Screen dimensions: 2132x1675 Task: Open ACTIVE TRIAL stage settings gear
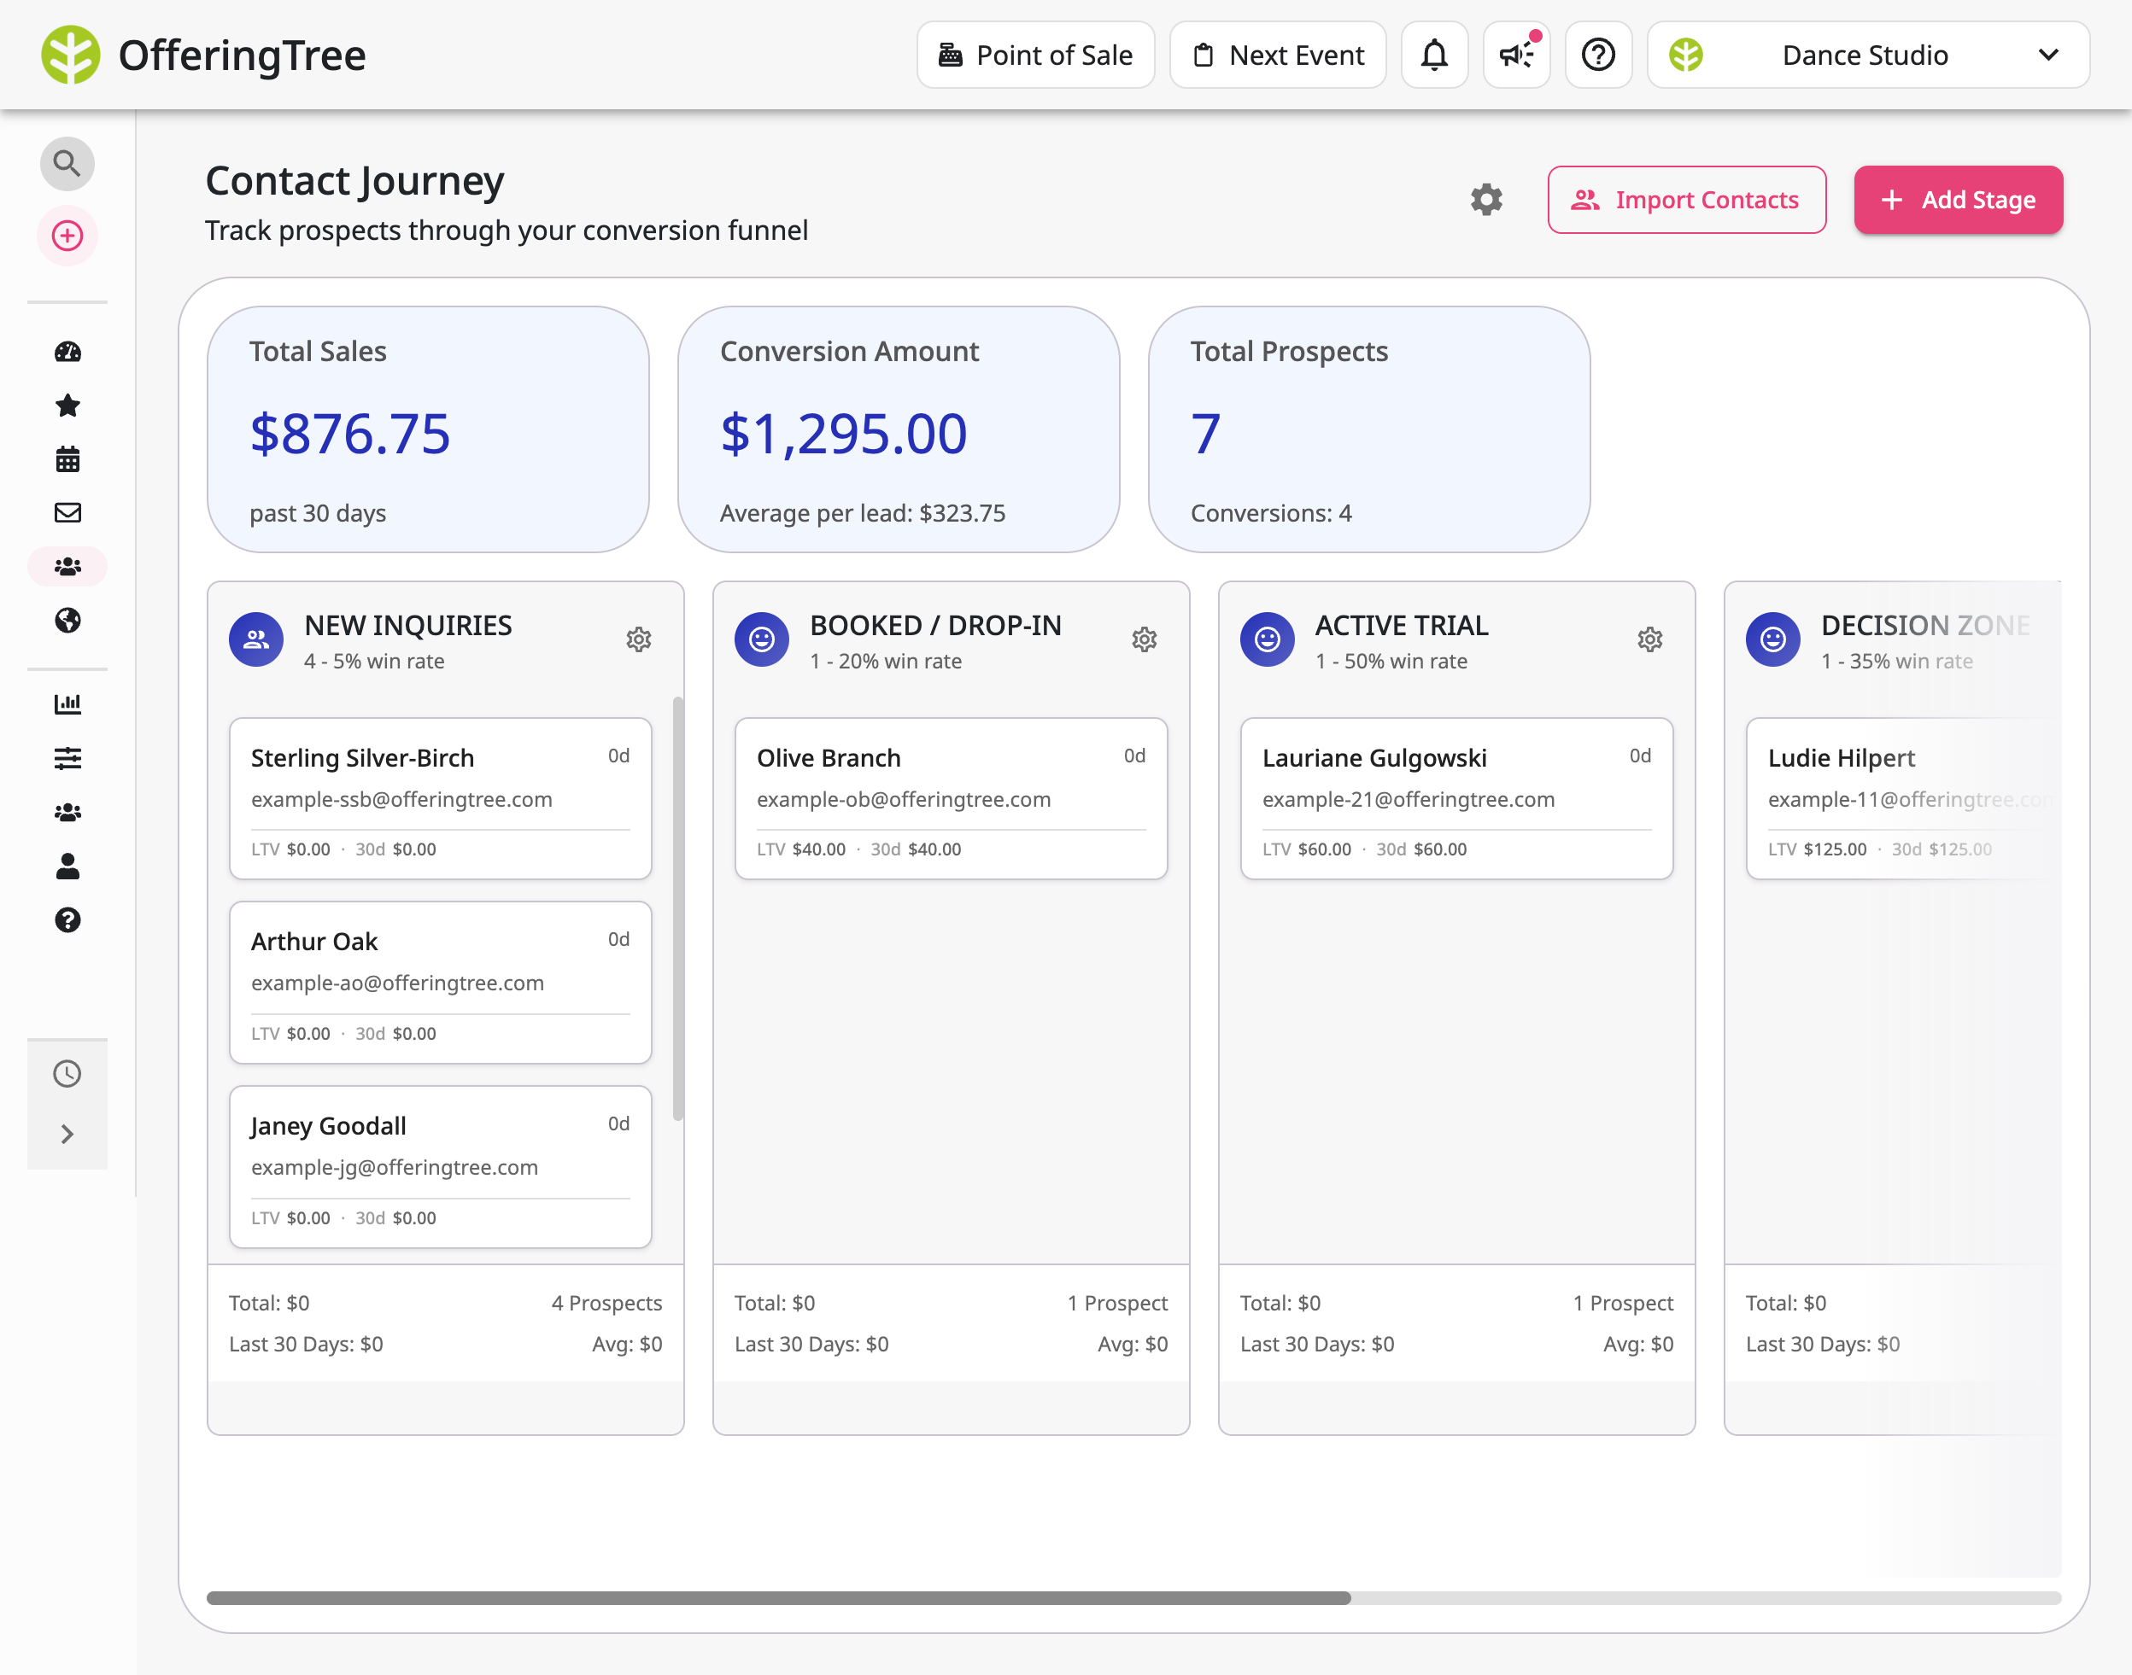coord(1650,639)
